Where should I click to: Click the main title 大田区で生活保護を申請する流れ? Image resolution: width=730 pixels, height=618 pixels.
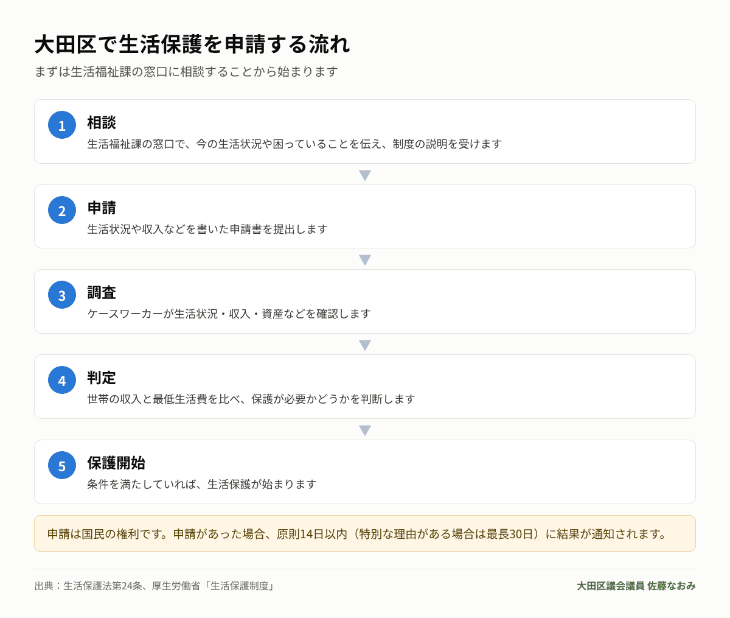[192, 44]
